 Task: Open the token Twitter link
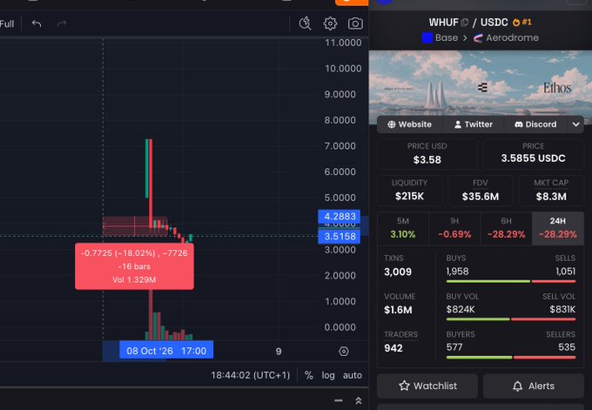point(474,124)
